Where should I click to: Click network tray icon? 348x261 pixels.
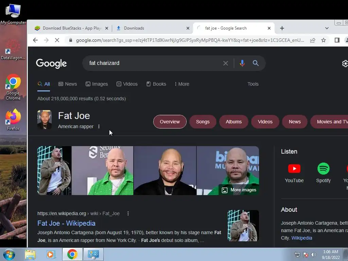(297, 255)
